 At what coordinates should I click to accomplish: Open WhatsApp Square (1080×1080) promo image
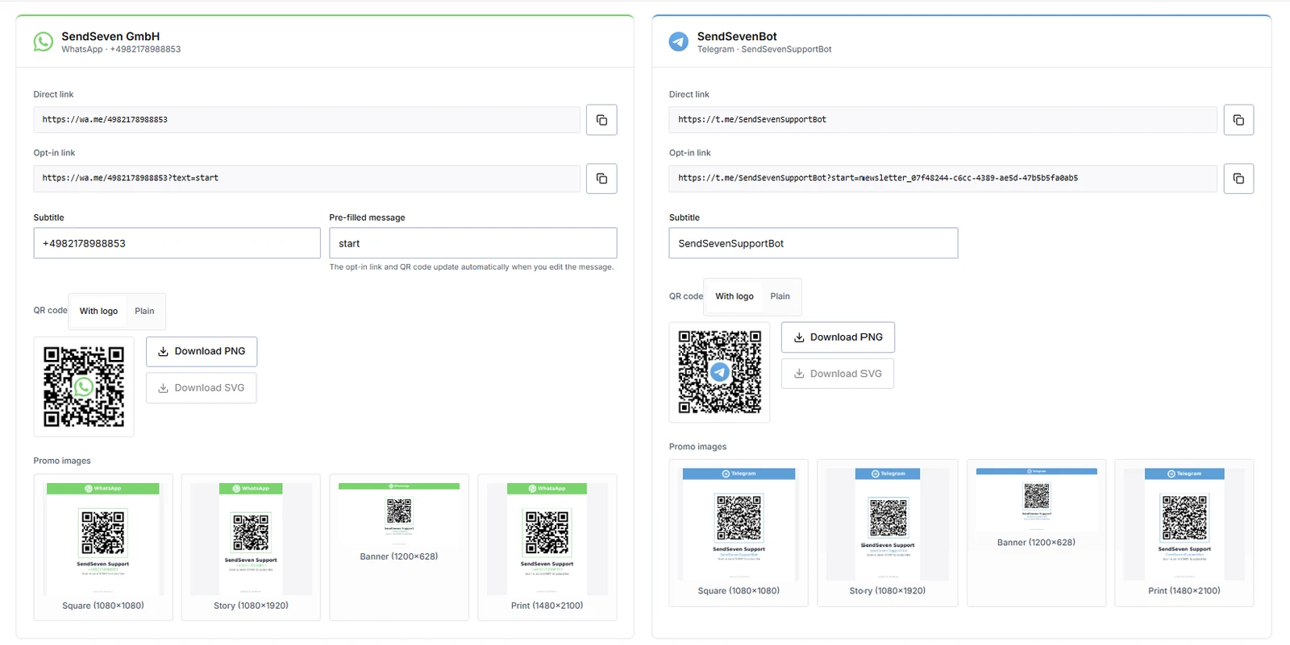[103, 548]
